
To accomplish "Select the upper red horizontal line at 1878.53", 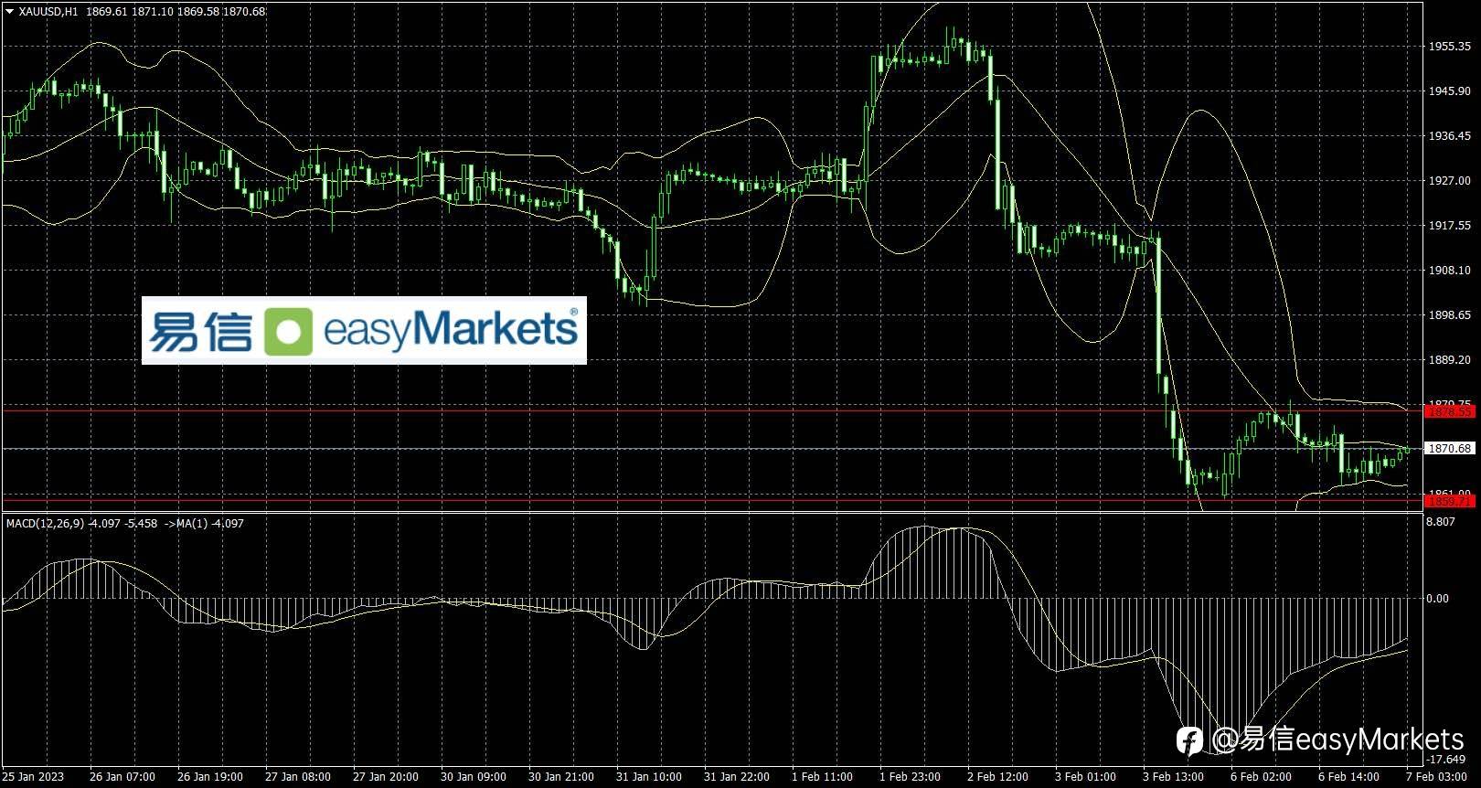I will click(712, 411).
